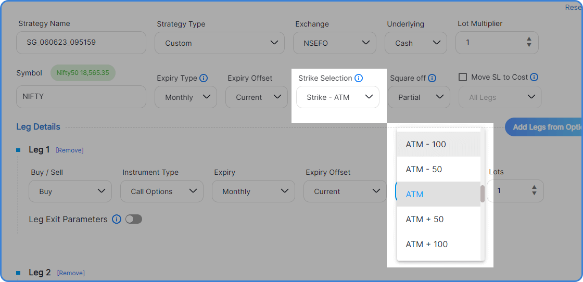Click the strike dropdown list scrollbar thumb
The height and width of the screenshot is (282, 583).
[482, 194]
